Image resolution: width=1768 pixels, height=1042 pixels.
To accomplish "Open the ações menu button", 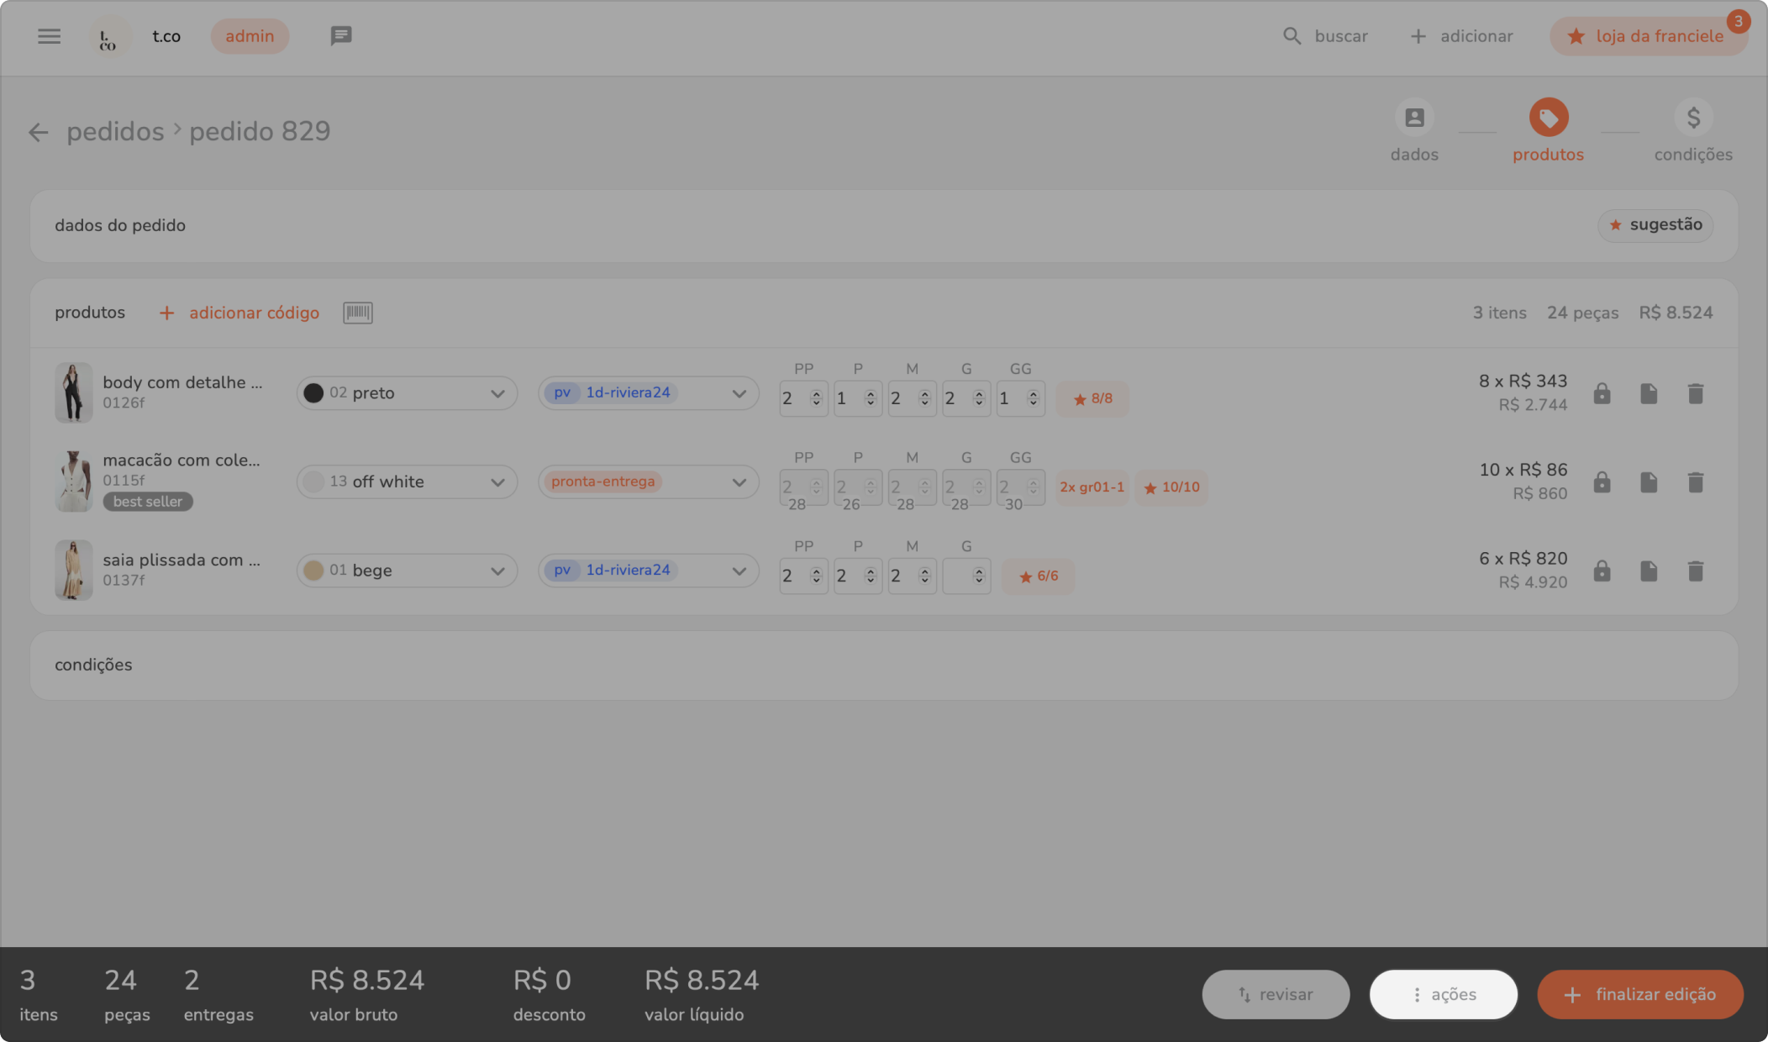I will point(1443,995).
